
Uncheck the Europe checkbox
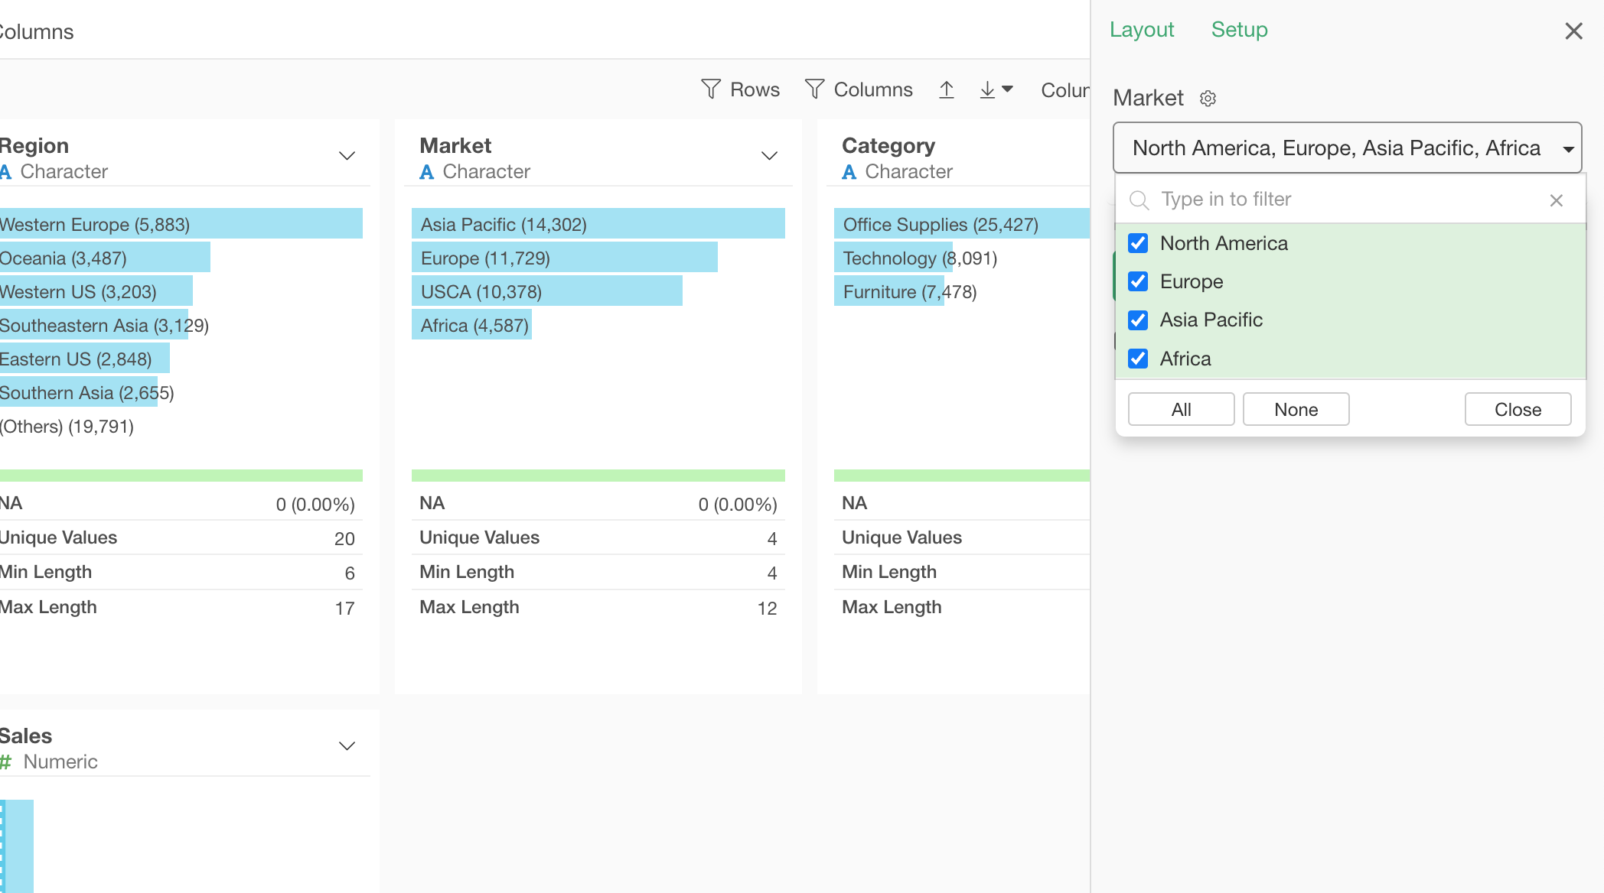coord(1138,281)
